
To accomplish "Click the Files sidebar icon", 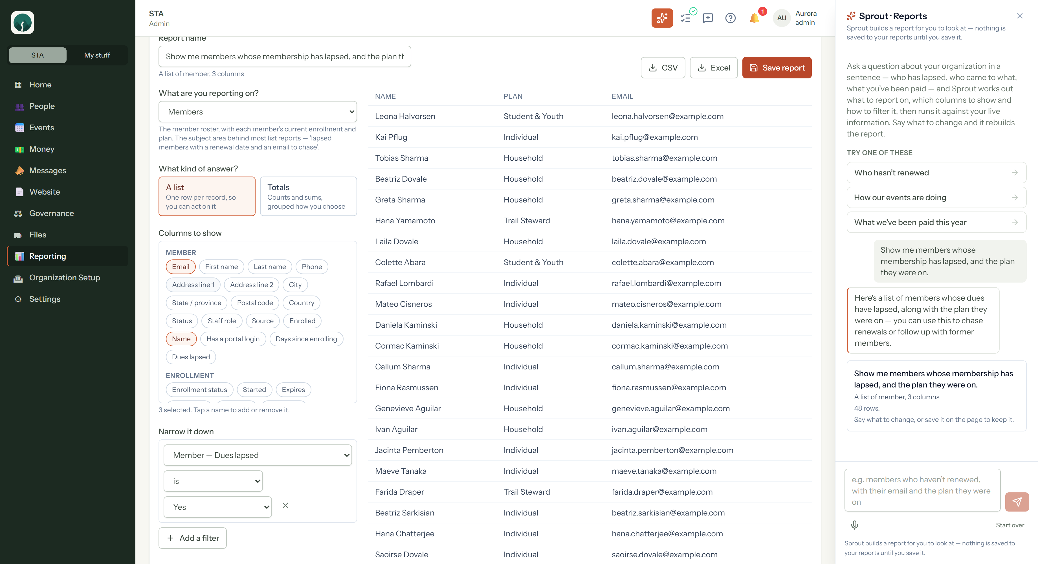I will 18,235.
